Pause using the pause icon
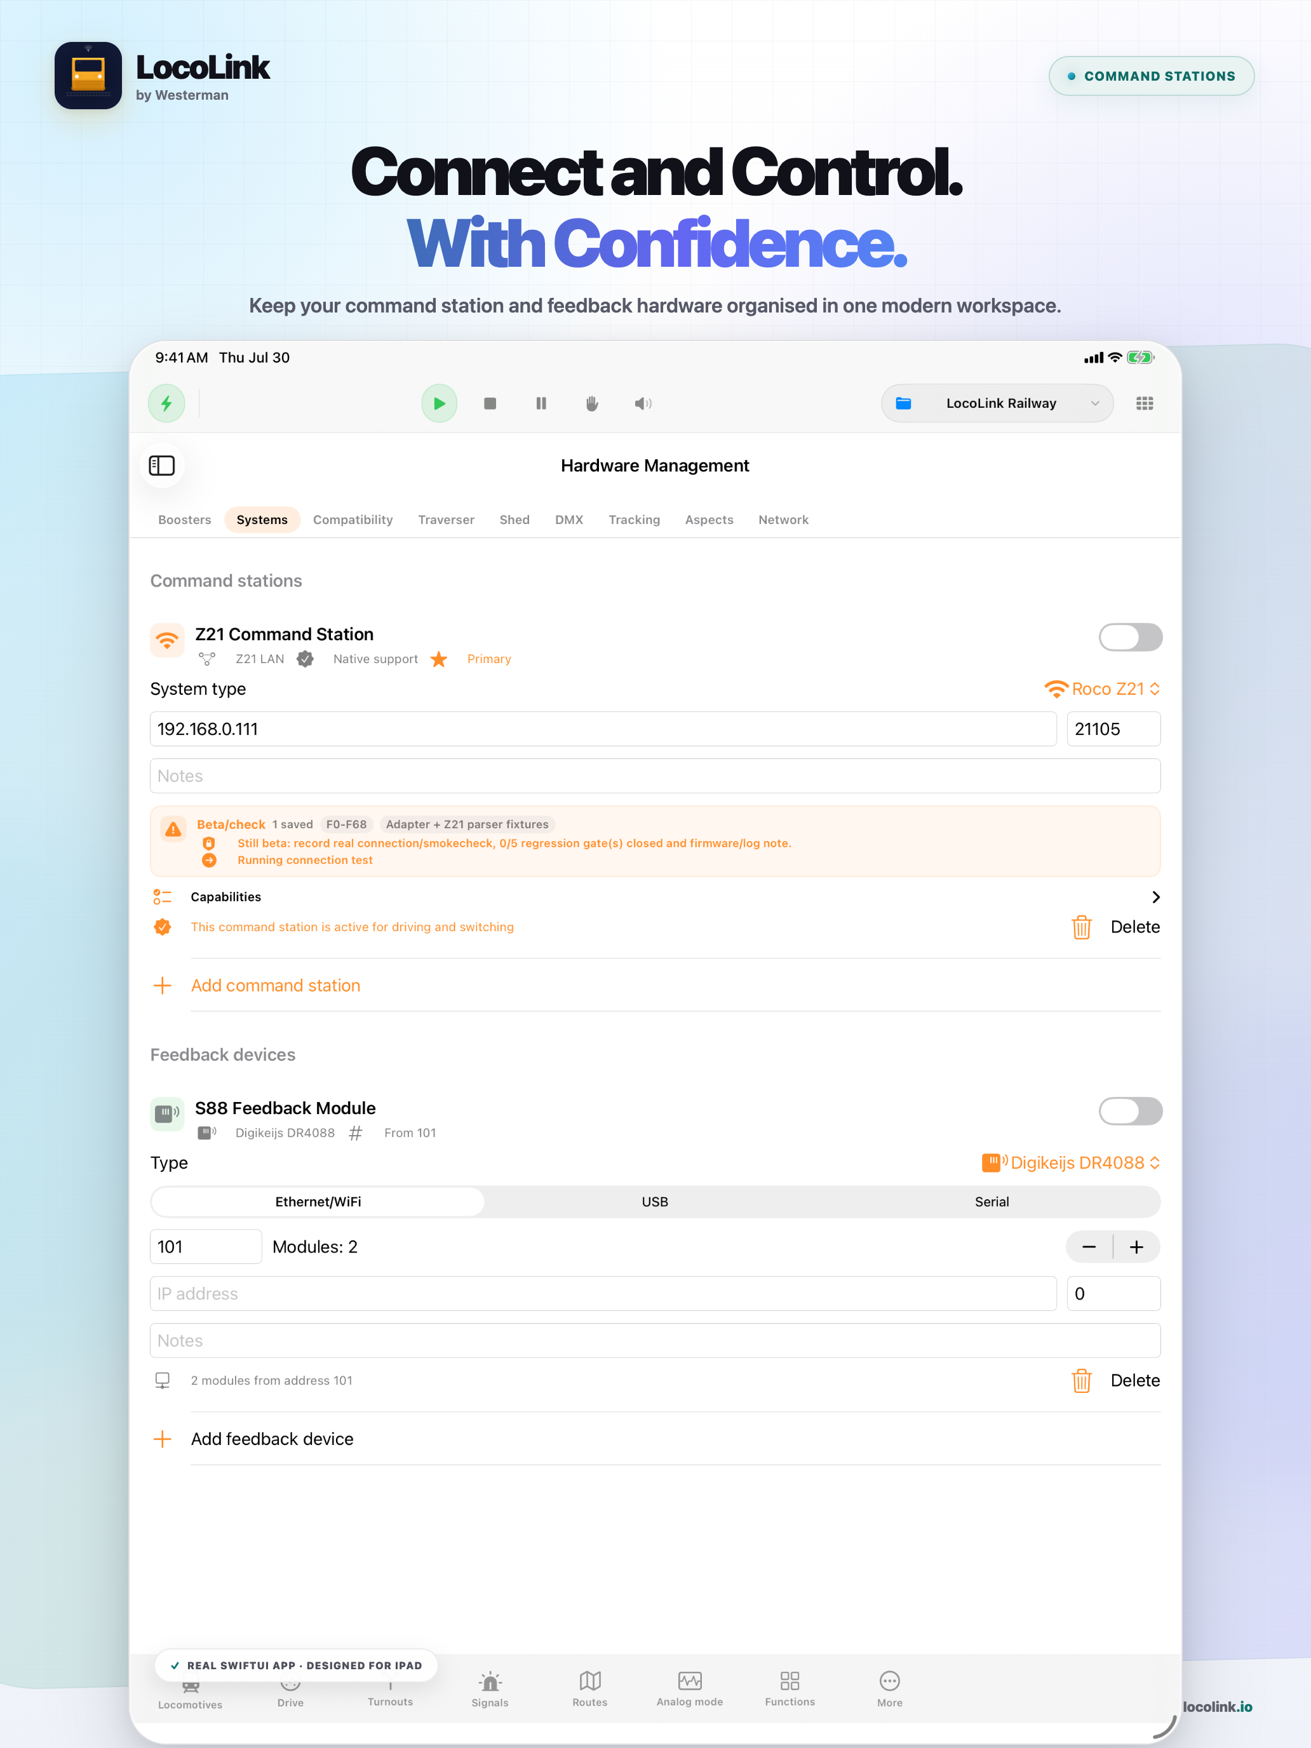 coord(541,404)
